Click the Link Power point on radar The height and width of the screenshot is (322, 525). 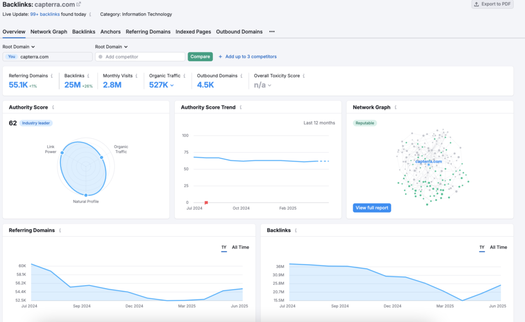62,153
